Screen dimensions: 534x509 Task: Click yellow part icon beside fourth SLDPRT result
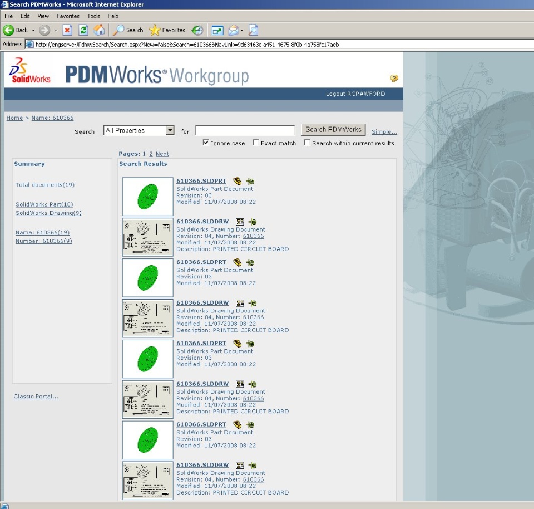point(237,424)
